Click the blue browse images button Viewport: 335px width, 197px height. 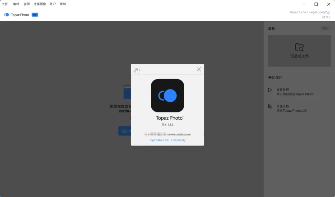point(125,131)
